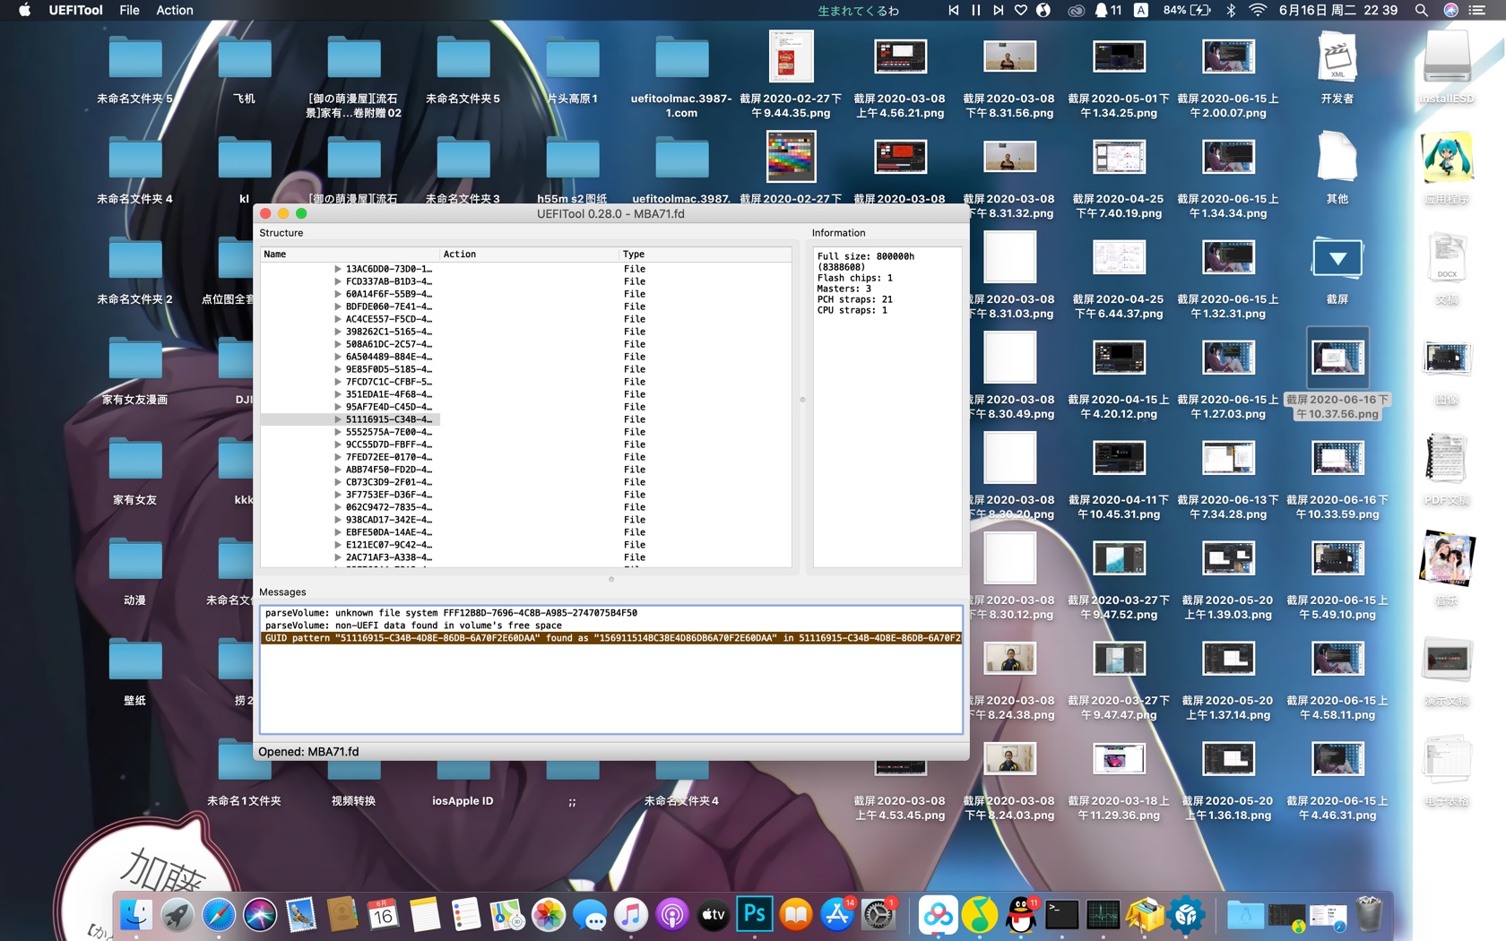The image size is (1506, 941).
Task: Open Calendar showing 16 in the Dock
Action: pos(384,915)
